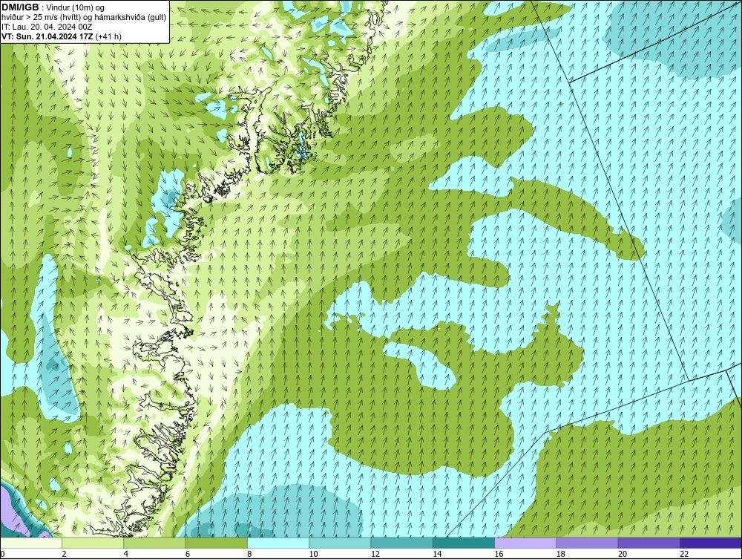Screen dimensions: 742x559
Task: Click the legend scale value '2'
Action: pyautogui.click(x=64, y=554)
